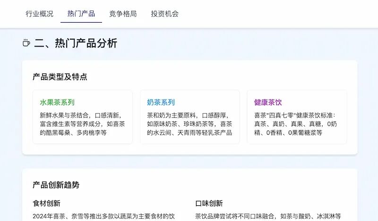The height and width of the screenshot is (221, 378).
Task: Select the 健康茶饮 card title
Action: [268, 102]
